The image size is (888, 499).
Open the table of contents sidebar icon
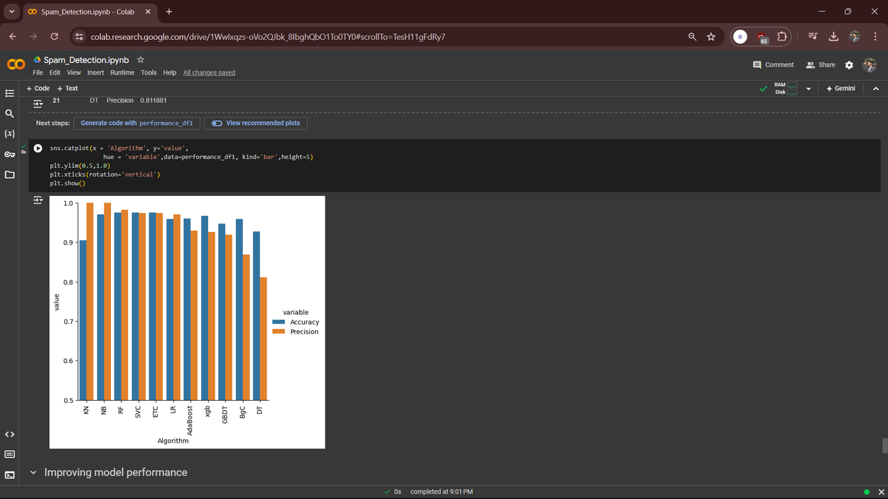[x=9, y=94]
